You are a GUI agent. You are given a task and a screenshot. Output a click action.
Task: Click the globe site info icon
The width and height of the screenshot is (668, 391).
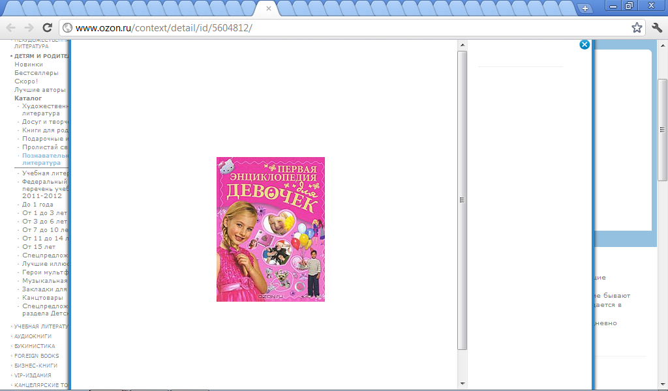[x=67, y=28]
